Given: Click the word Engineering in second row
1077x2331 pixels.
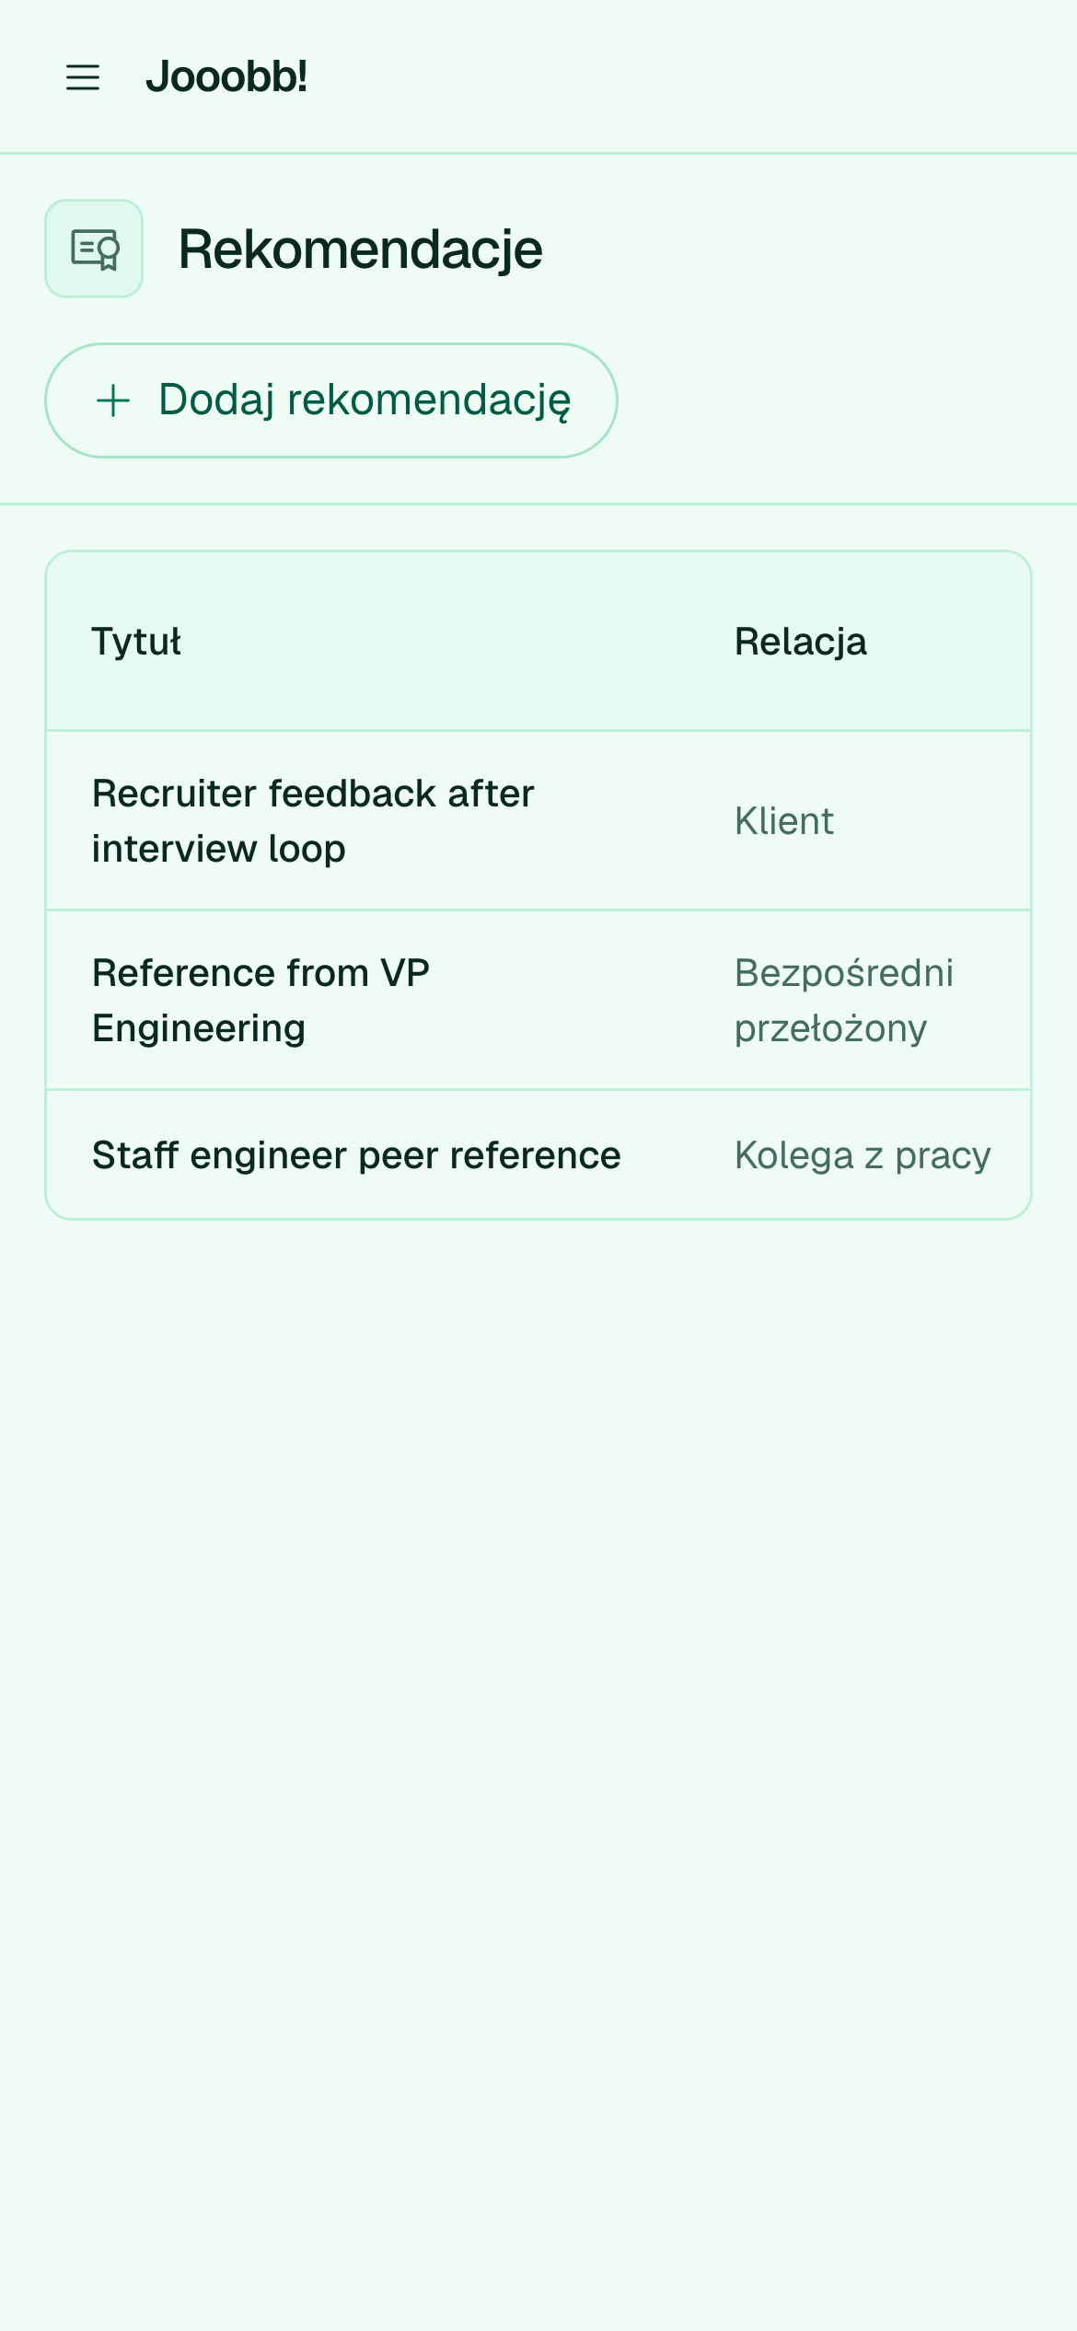Looking at the screenshot, I should [199, 1028].
